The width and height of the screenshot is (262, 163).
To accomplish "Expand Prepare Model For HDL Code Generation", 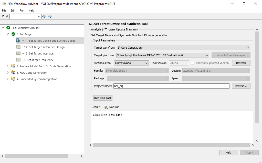I will [x=8, y=66].
